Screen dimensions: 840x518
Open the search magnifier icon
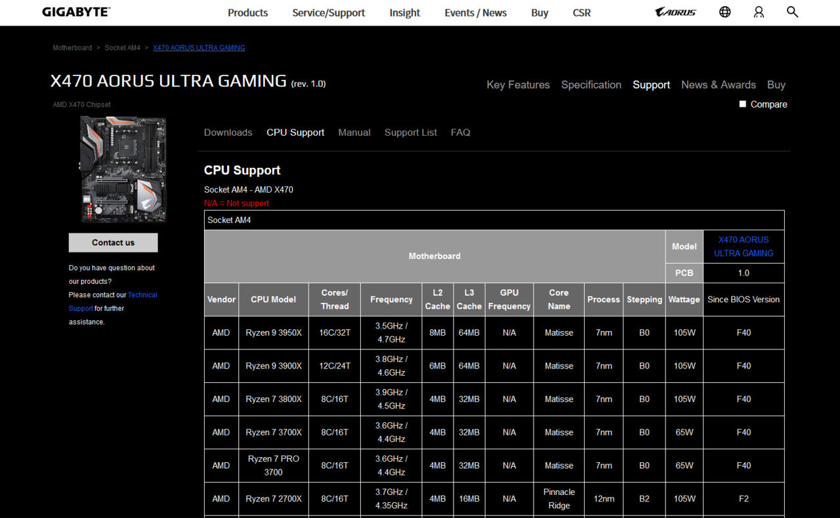click(x=792, y=12)
